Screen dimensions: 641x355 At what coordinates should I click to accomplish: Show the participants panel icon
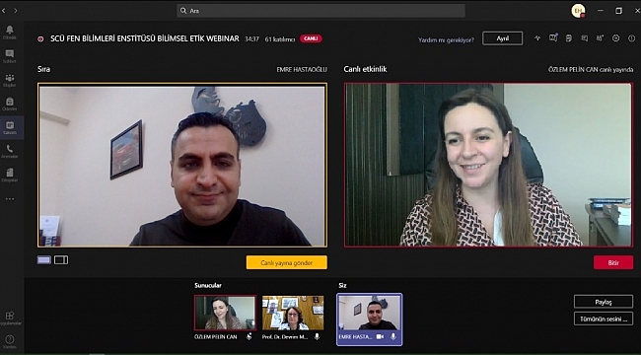(601, 38)
